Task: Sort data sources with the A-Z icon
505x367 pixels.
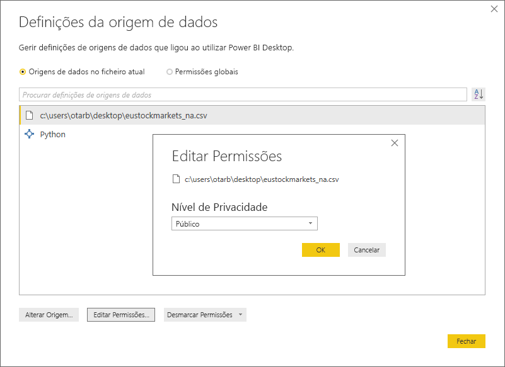Action: coord(478,94)
